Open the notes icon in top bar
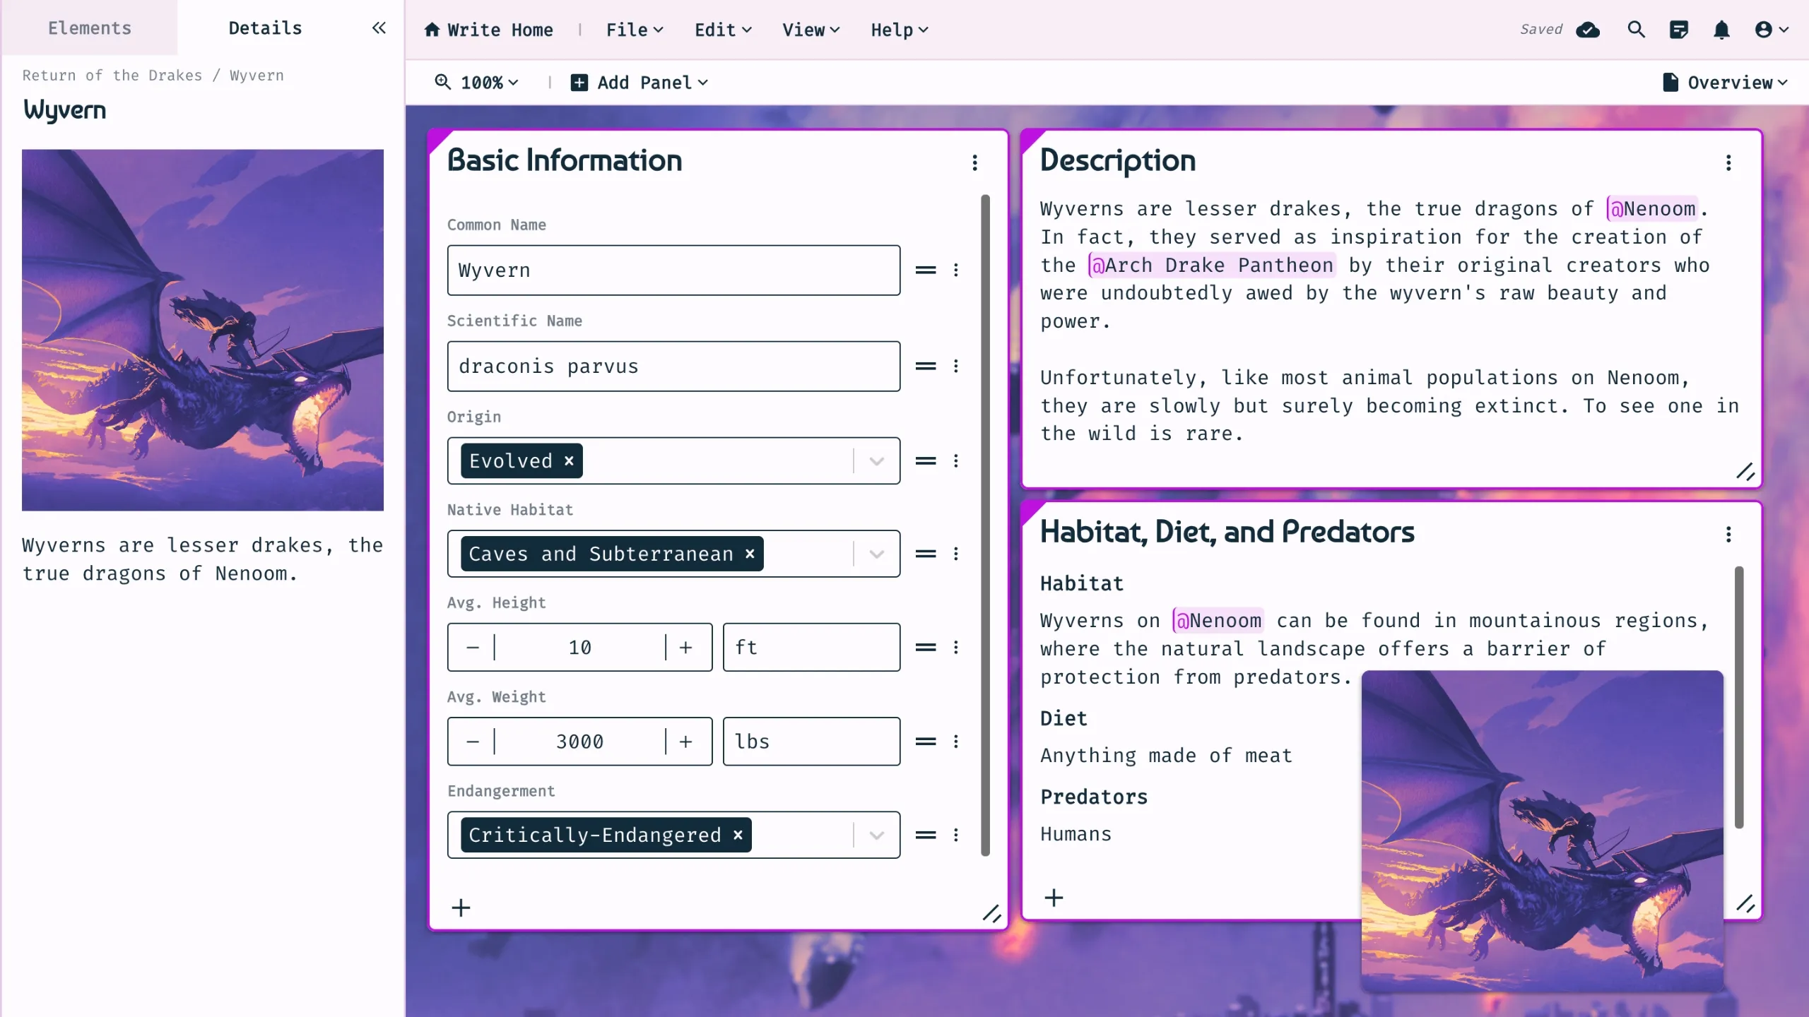The width and height of the screenshot is (1809, 1017). (1678, 30)
